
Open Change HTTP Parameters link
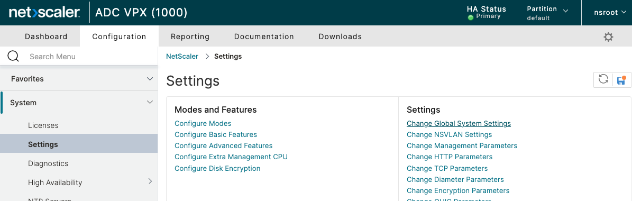click(x=450, y=157)
